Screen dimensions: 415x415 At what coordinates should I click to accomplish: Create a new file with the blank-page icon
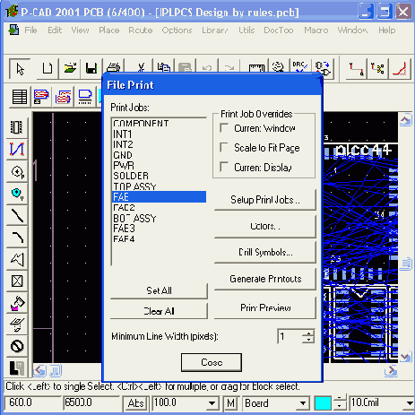(x=48, y=69)
